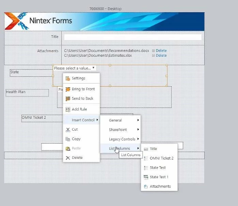Viewport: 238px width, 206px height.
Task: Click the Nintex Forms logo
Action: (x=38, y=21)
